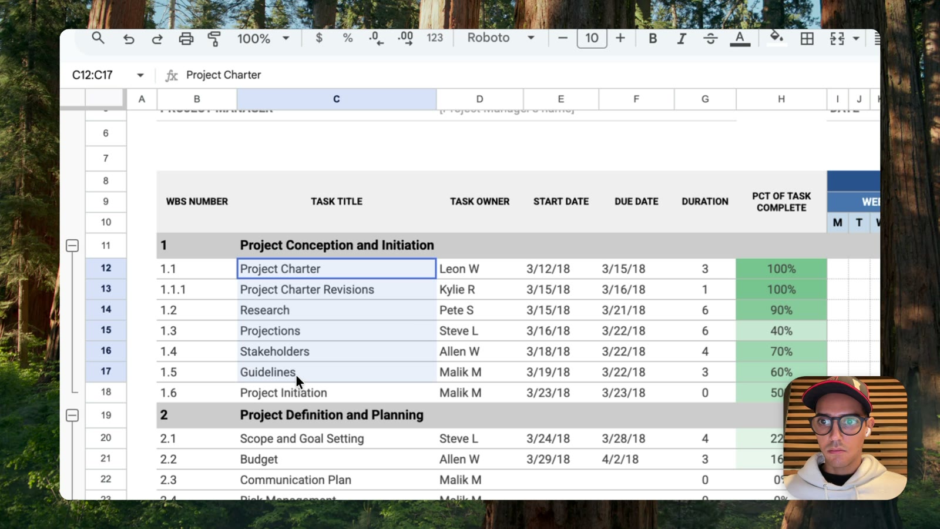940x529 pixels.
Task: Decrease decimal places
Action: pyautogui.click(x=376, y=38)
